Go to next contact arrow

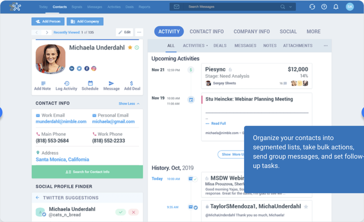[x=47, y=32]
